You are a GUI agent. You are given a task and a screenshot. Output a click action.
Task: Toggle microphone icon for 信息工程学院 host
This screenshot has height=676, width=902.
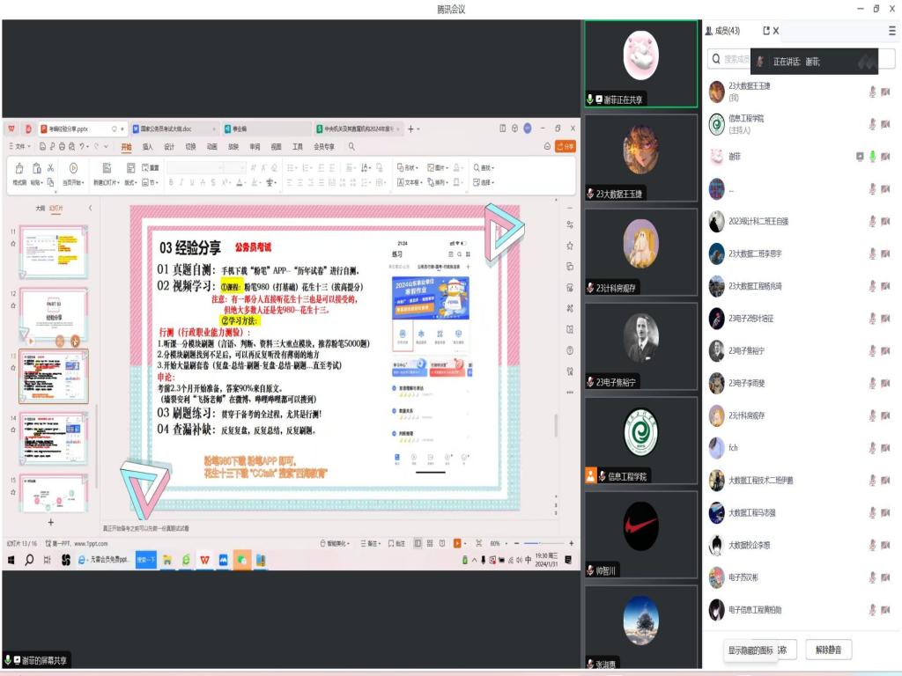point(873,124)
